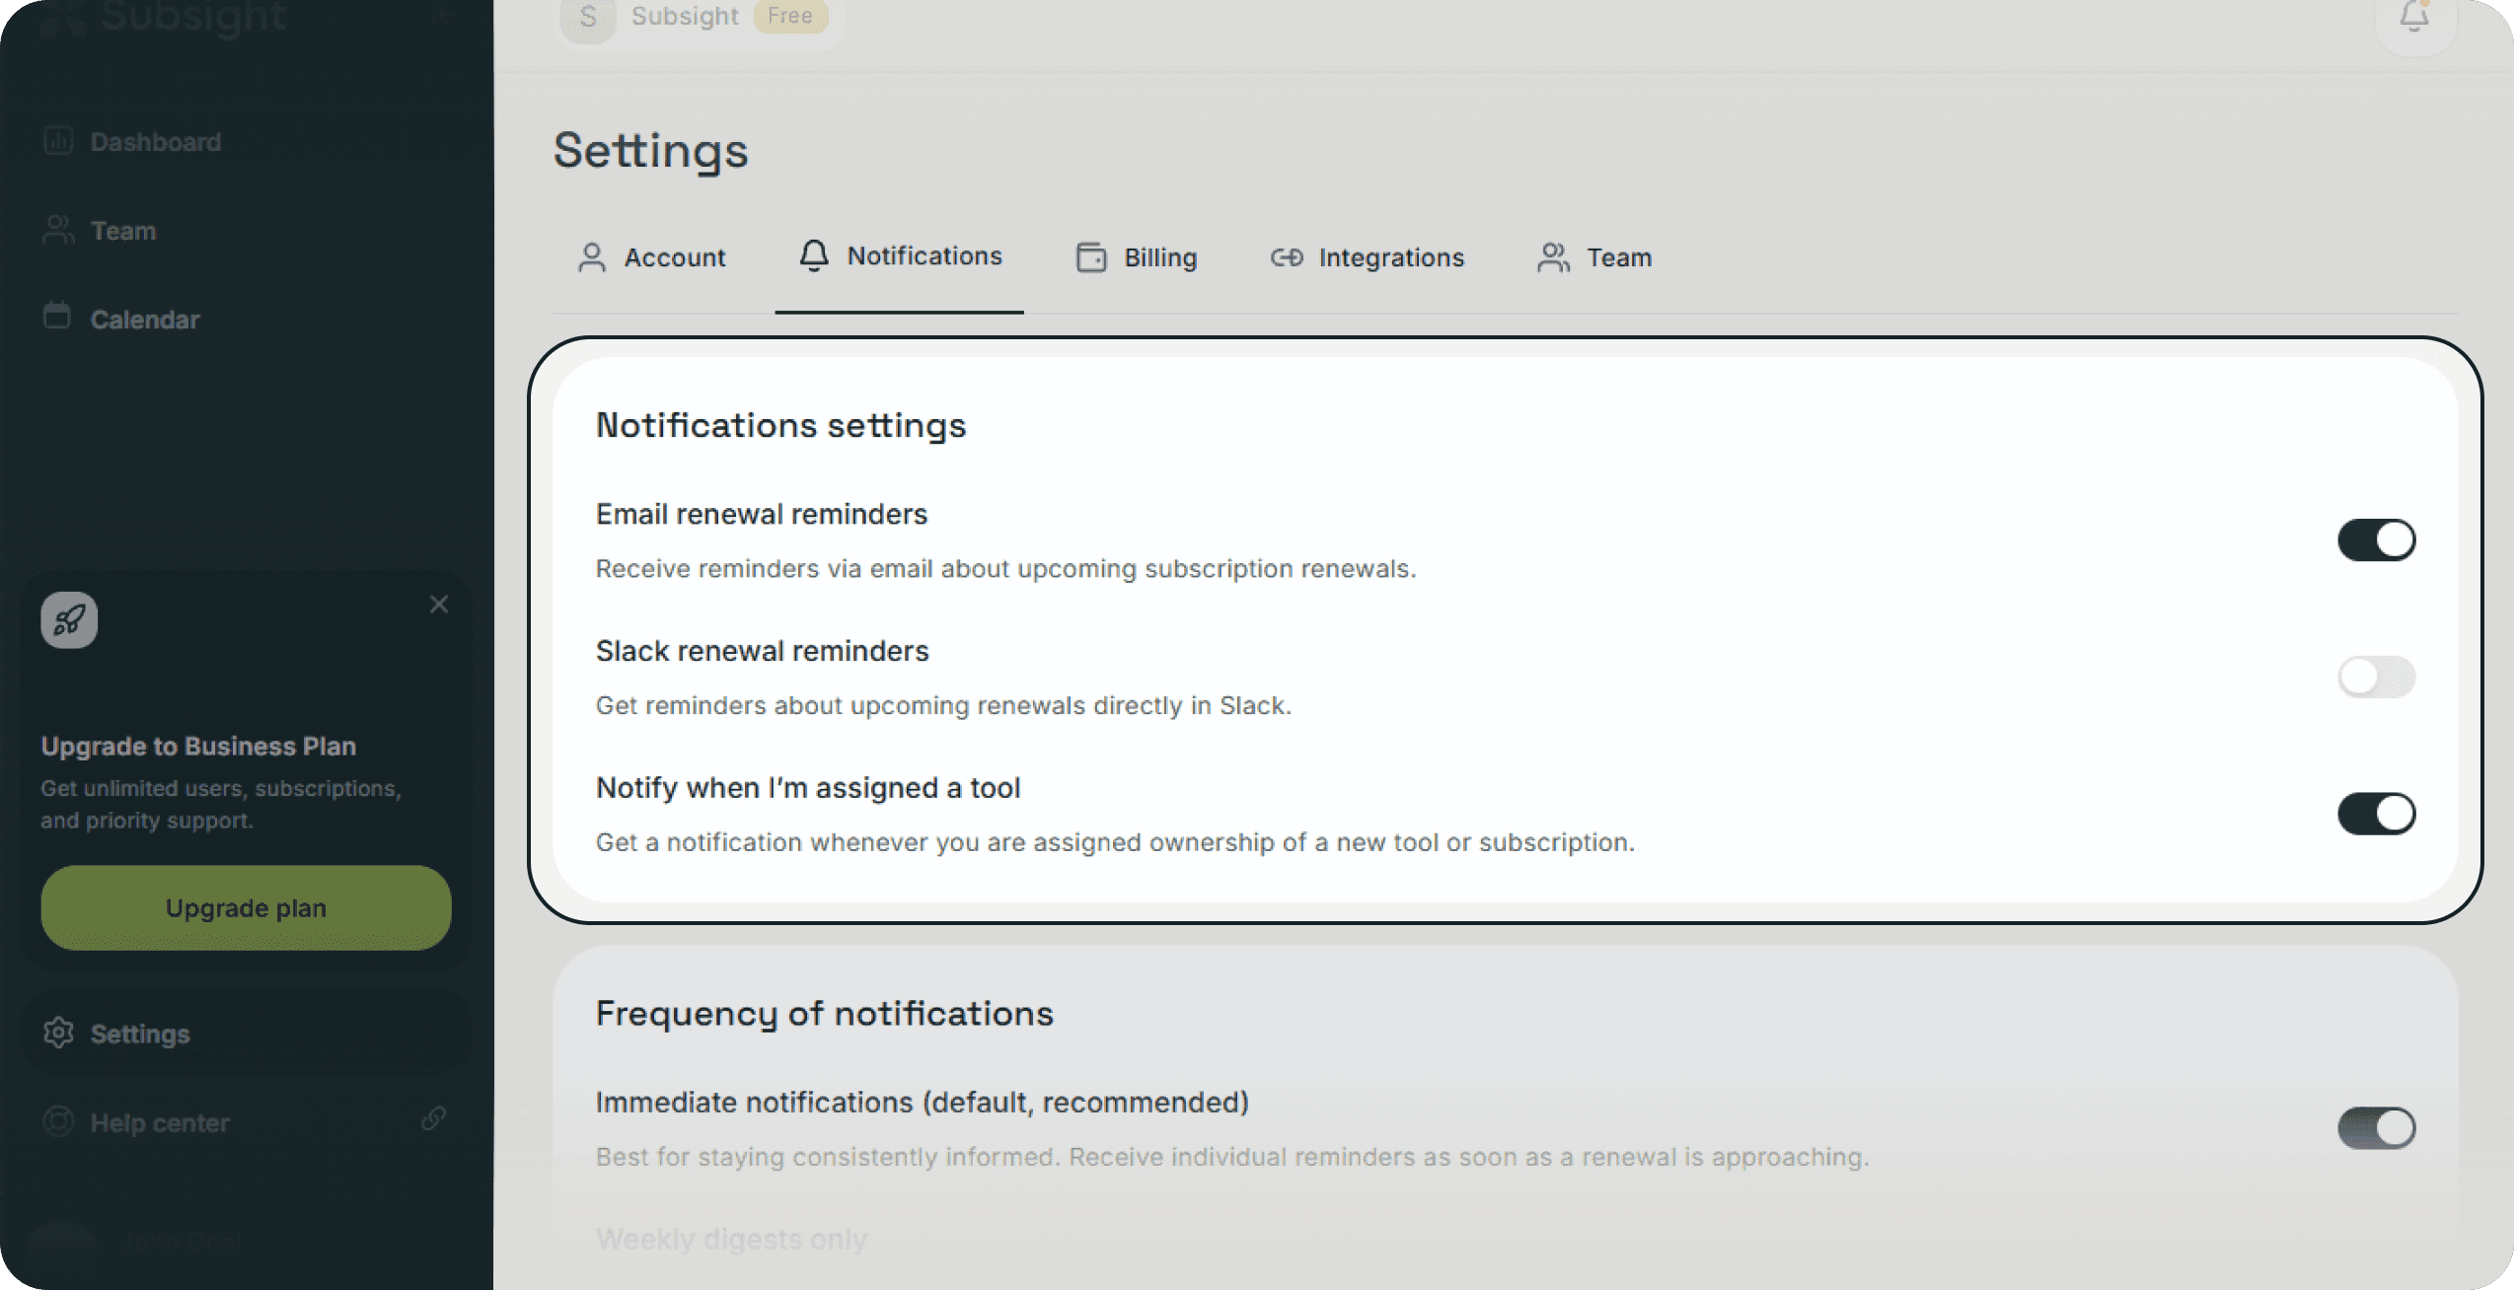Viewport: 2514px width, 1290px height.
Task: Open the notification bell in top bar
Action: click(x=2414, y=16)
